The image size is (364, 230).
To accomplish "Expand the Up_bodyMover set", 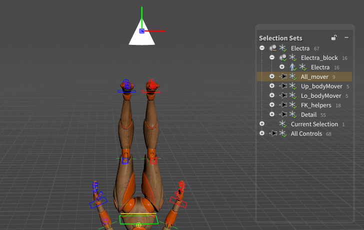I will click(x=272, y=86).
